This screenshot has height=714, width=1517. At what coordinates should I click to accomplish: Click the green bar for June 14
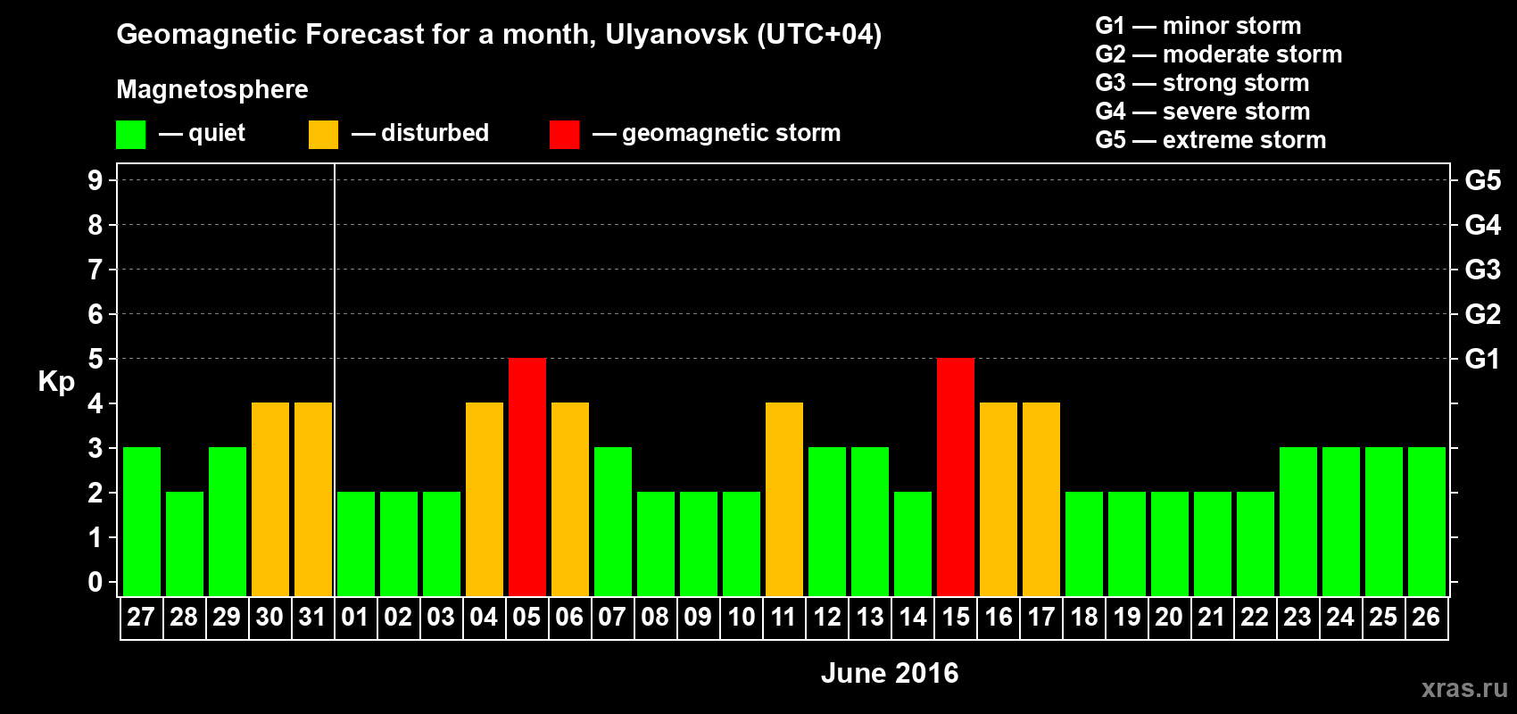tap(913, 544)
